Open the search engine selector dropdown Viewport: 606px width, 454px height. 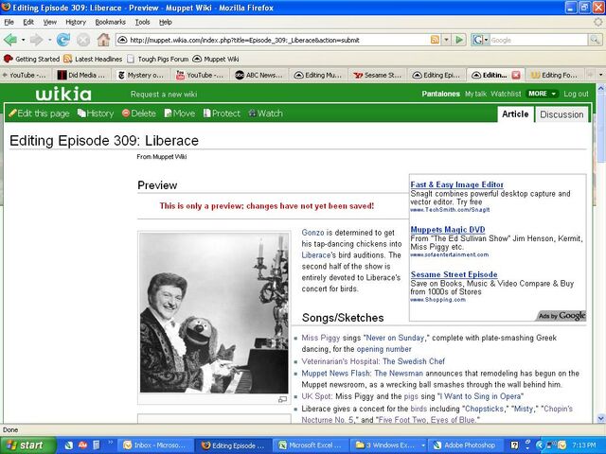pos(486,40)
